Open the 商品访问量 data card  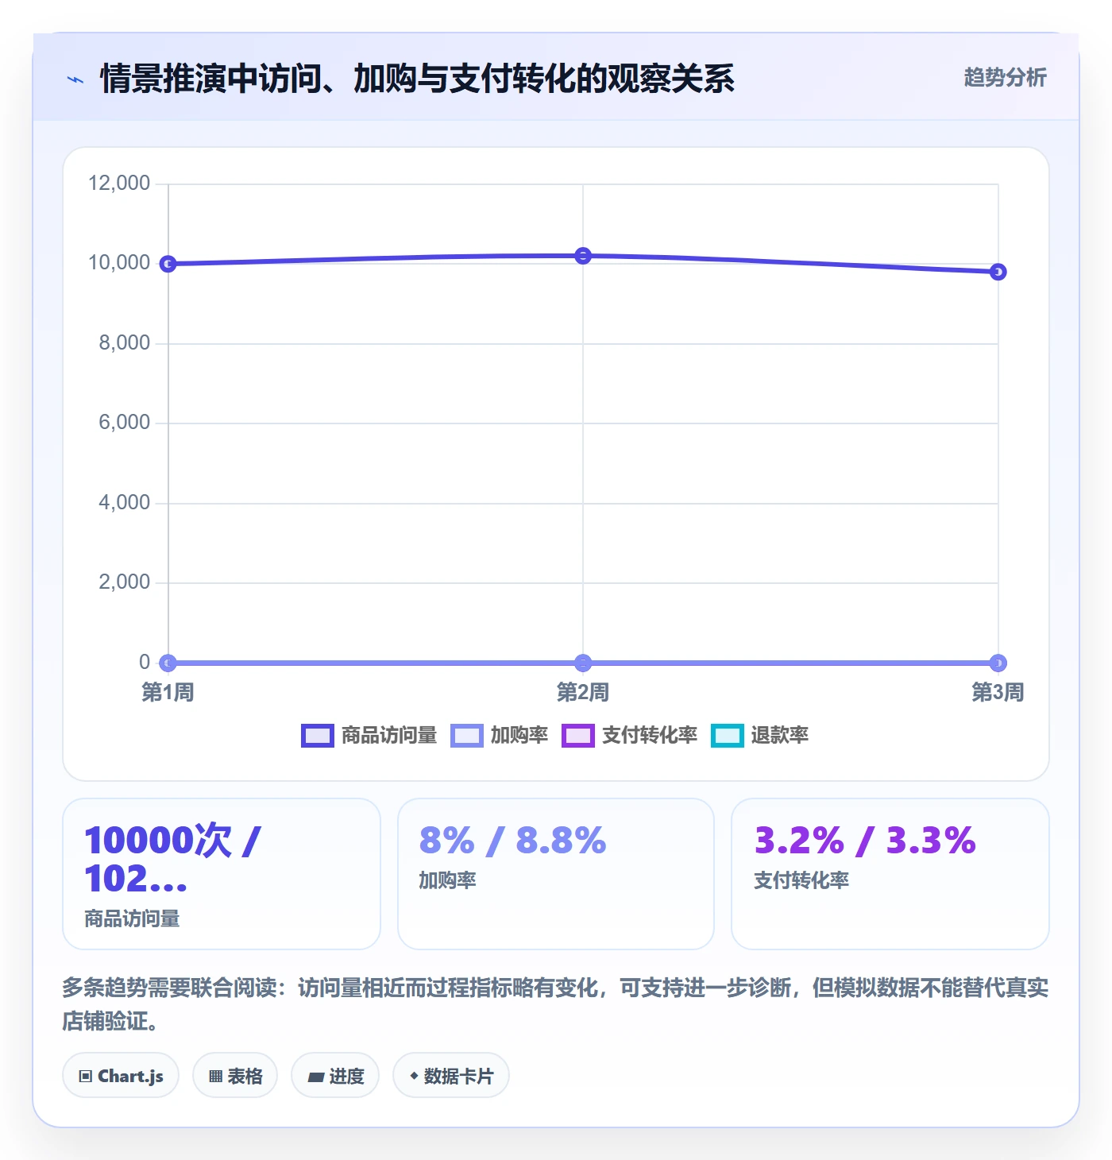point(222,874)
